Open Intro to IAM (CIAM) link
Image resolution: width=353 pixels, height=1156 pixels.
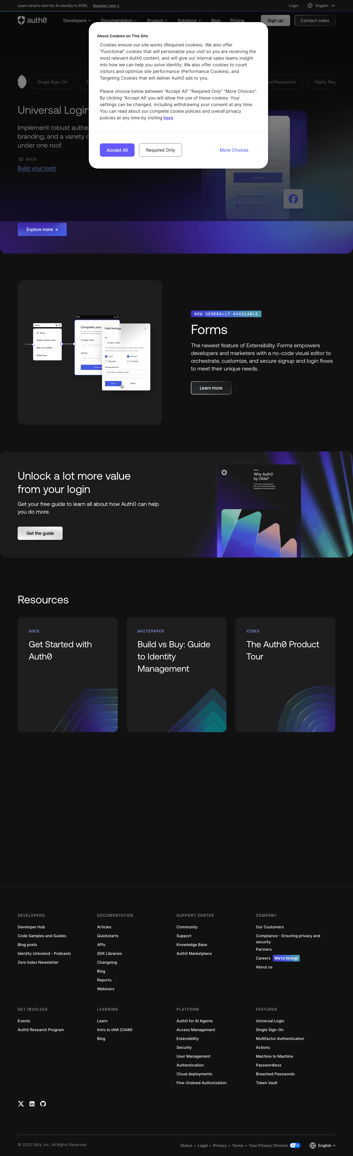(x=115, y=1030)
